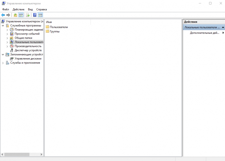Viewport: 225px width, 161px height.
Task: Select the Планировщик заданий clock icon
Action: tap(12, 30)
